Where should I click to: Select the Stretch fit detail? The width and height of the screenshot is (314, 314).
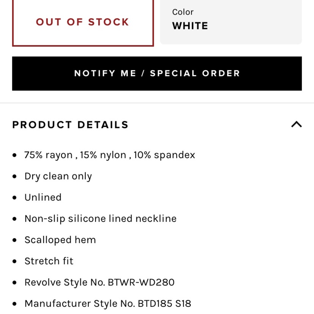tap(49, 261)
